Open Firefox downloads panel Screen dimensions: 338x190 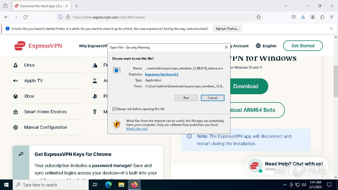coord(303,17)
